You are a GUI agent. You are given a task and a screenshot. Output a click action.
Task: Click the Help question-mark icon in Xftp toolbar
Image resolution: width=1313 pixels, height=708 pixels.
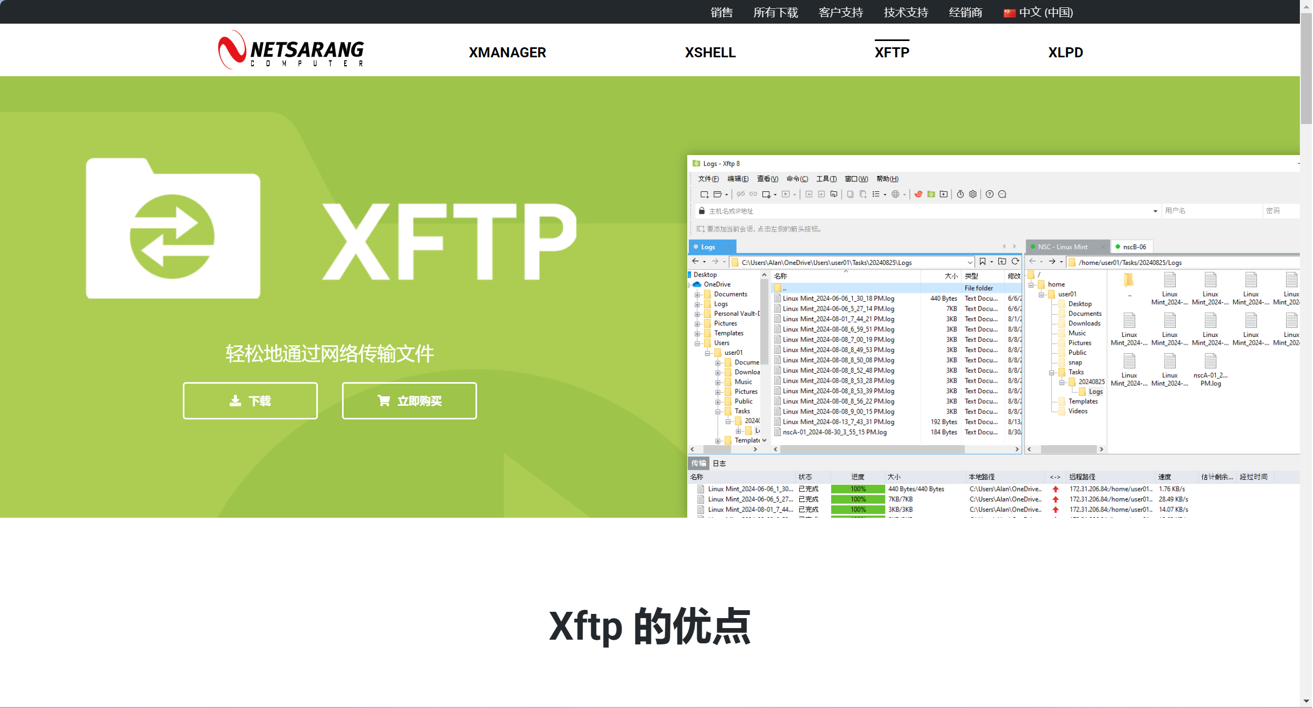point(990,194)
